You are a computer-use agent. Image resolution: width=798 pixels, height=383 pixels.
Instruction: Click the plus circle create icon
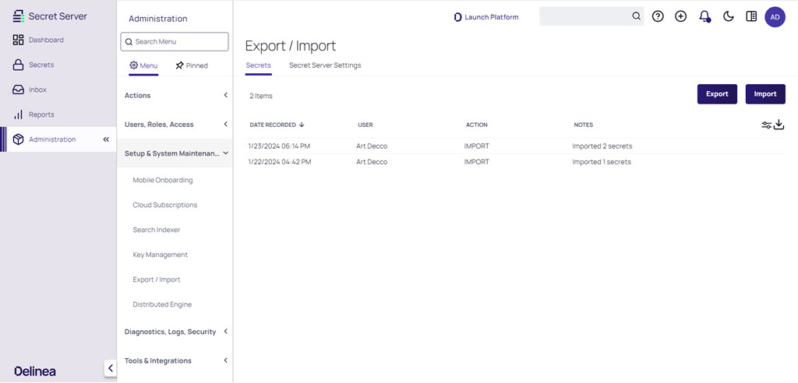coord(680,17)
